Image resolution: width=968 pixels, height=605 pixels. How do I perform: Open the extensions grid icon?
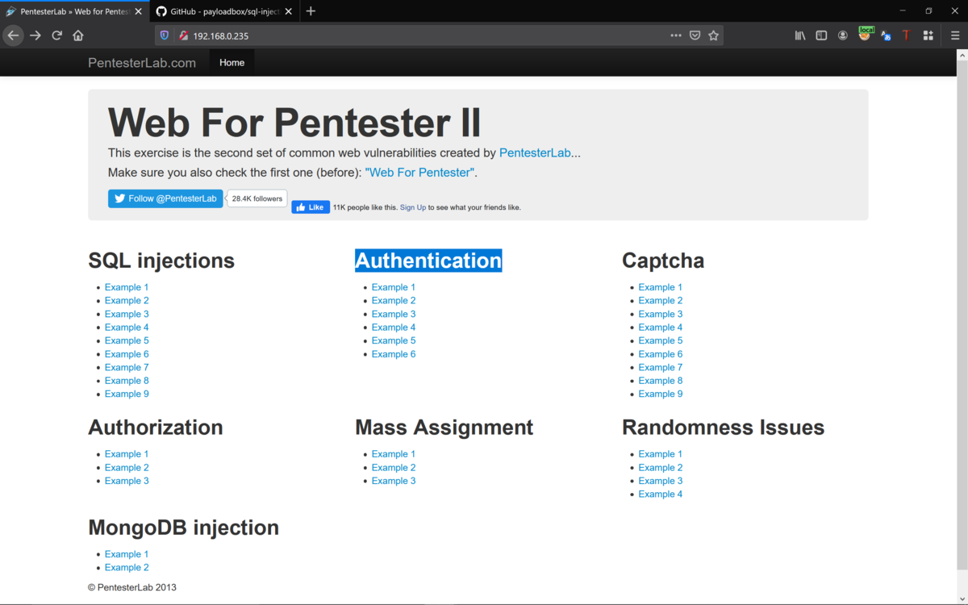click(928, 35)
